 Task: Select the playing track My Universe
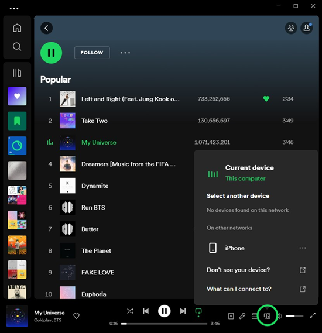click(99, 142)
